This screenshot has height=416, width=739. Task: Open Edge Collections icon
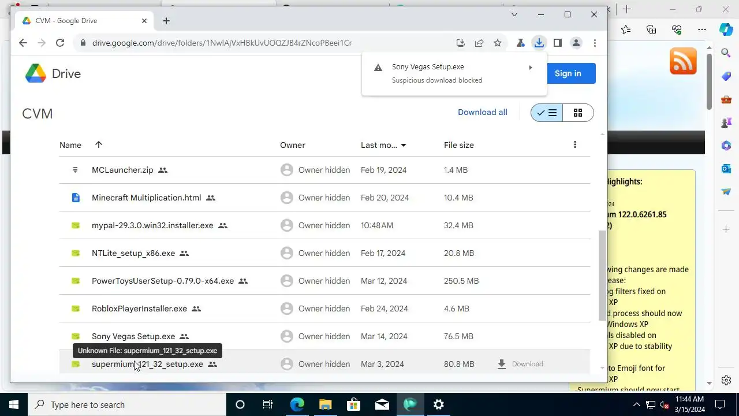click(x=651, y=29)
